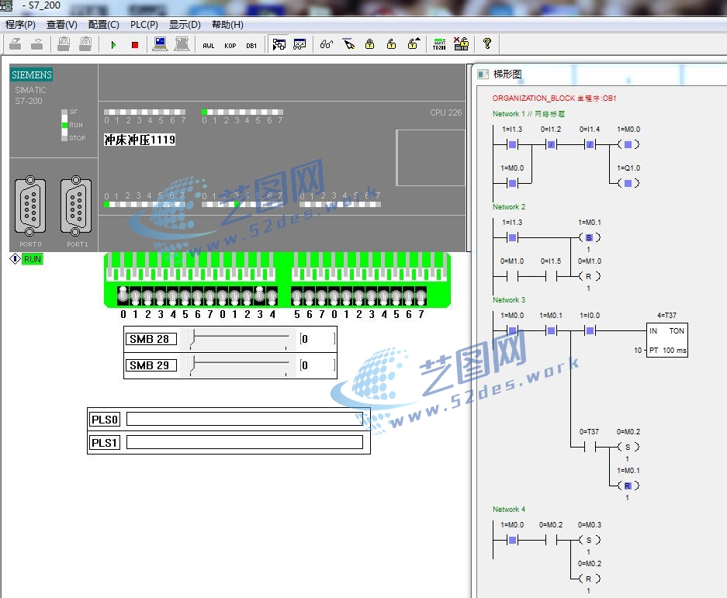Image resolution: width=727 pixels, height=598 pixels.
Task: Click the 冲床冲压1119 program name label
Action: click(140, 140)
